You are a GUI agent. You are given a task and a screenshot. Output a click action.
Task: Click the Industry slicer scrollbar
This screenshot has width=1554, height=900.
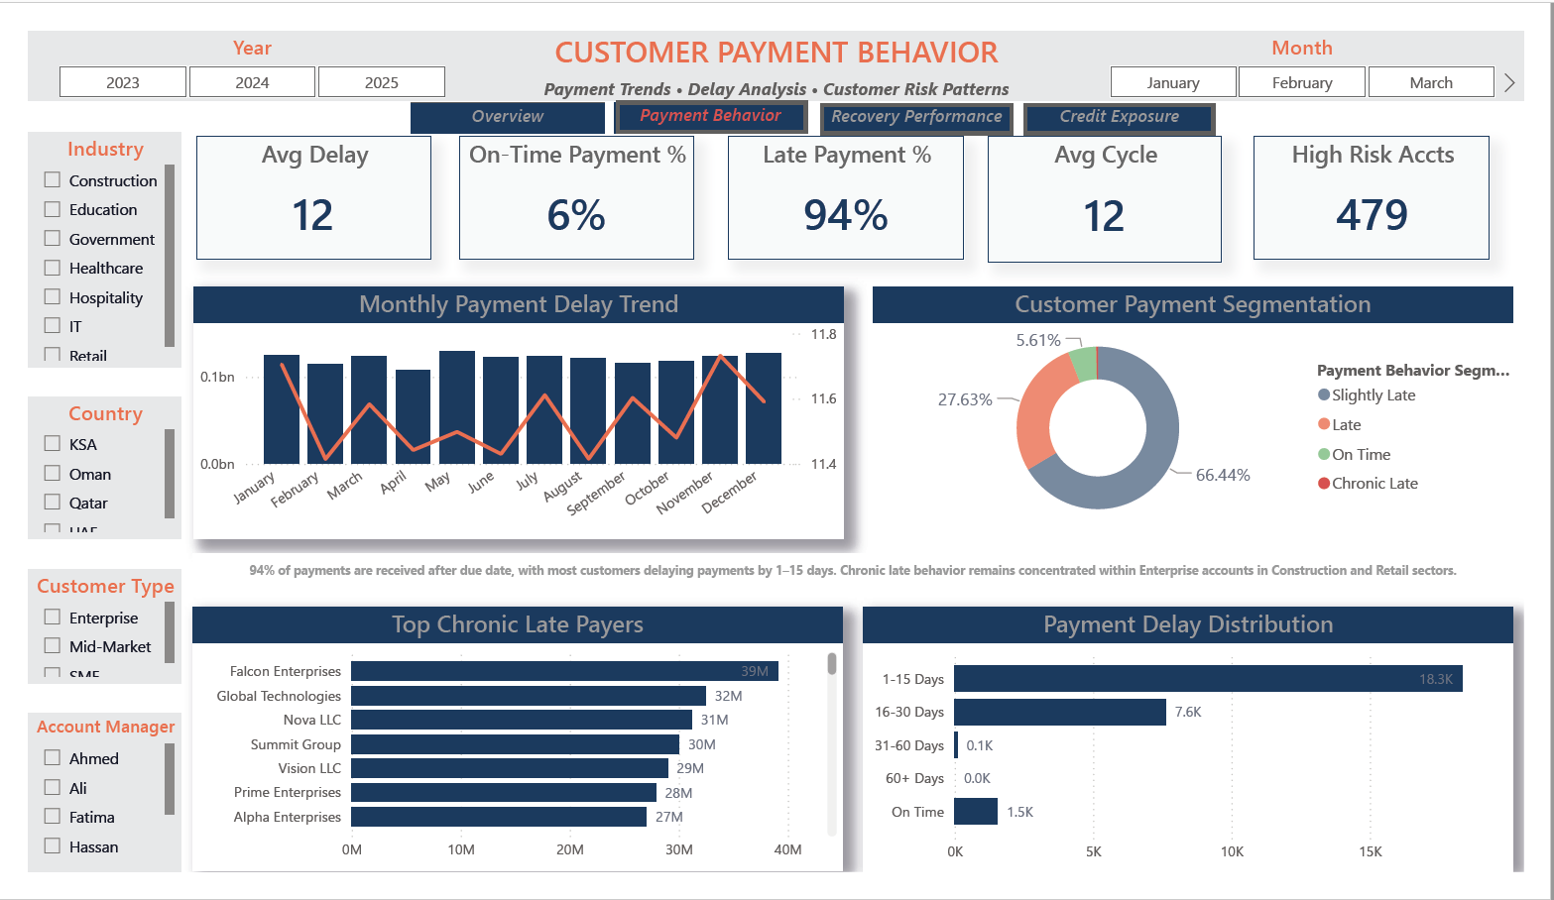tap(170, 256)
